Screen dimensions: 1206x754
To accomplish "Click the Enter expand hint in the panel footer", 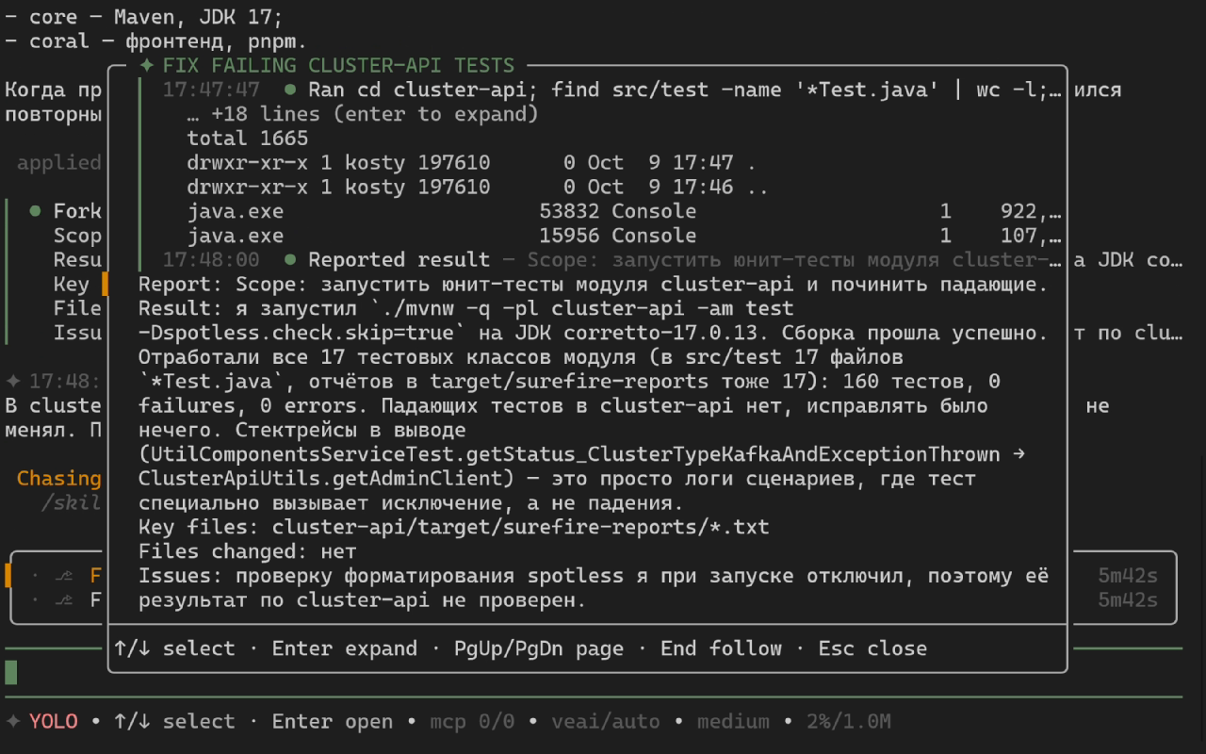I will [345, 648].
